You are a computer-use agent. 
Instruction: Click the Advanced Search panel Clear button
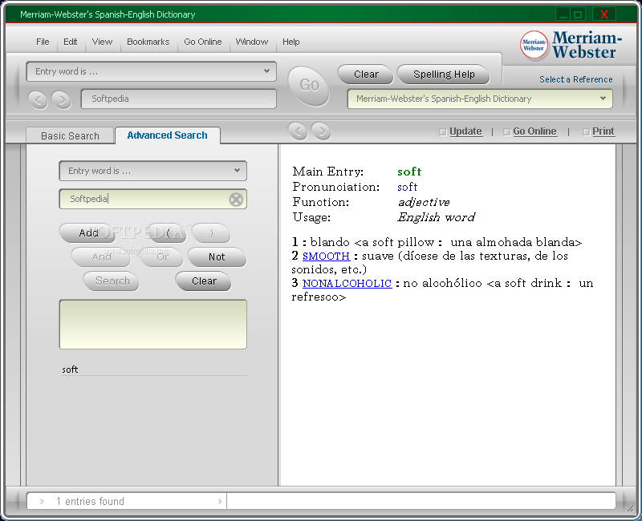coord(204,281)
